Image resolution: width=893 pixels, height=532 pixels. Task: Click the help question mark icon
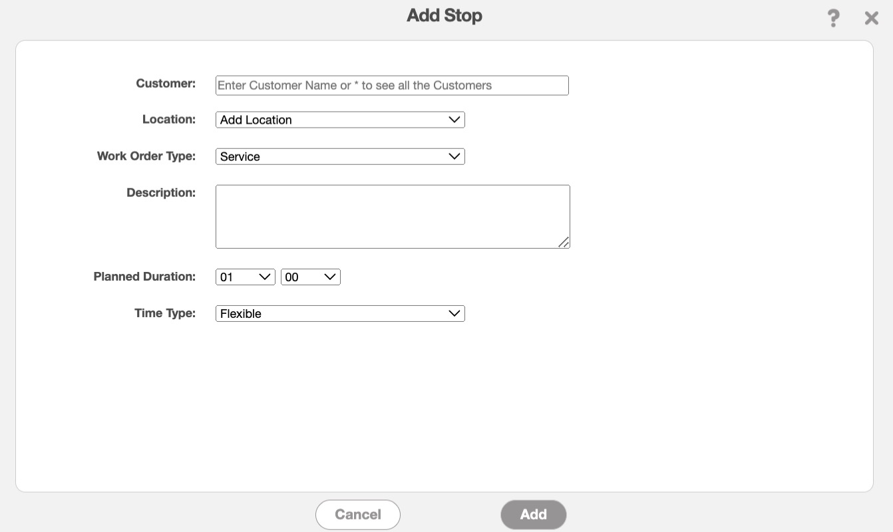[833, 18]
